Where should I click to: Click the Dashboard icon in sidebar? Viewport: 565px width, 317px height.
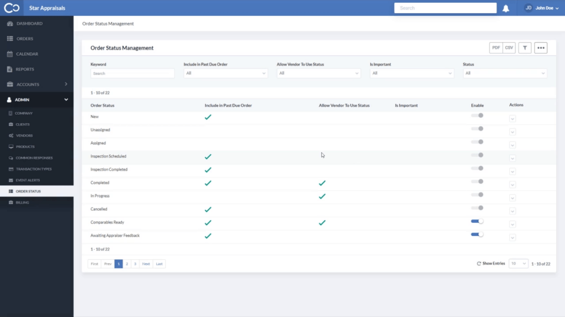(10, 23)
